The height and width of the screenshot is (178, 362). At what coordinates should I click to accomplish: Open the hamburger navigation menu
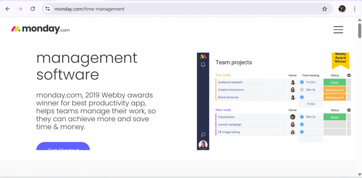pos(338,30)
